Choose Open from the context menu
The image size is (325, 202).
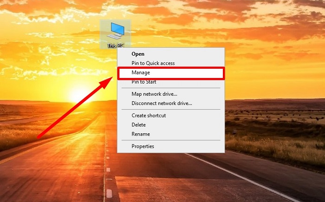click(x=138, y=54)
